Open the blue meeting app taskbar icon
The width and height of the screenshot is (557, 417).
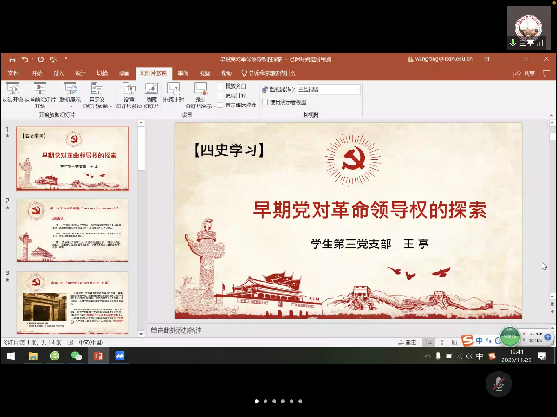(x=120, y=356)
